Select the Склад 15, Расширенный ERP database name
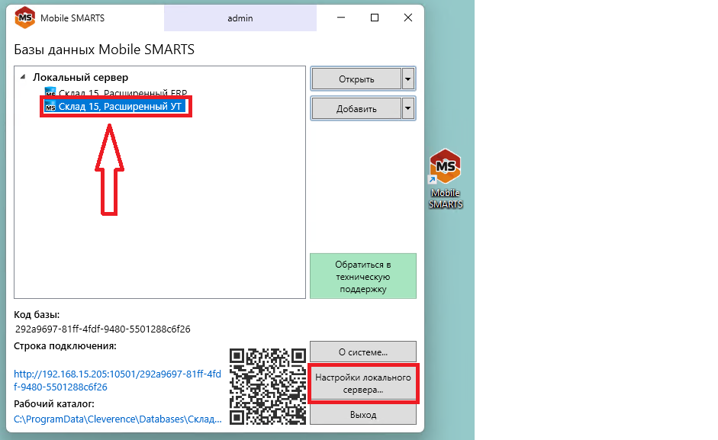The width and height of the screenshot is (718, 440). pyautogui.click(x=122, y=93)
